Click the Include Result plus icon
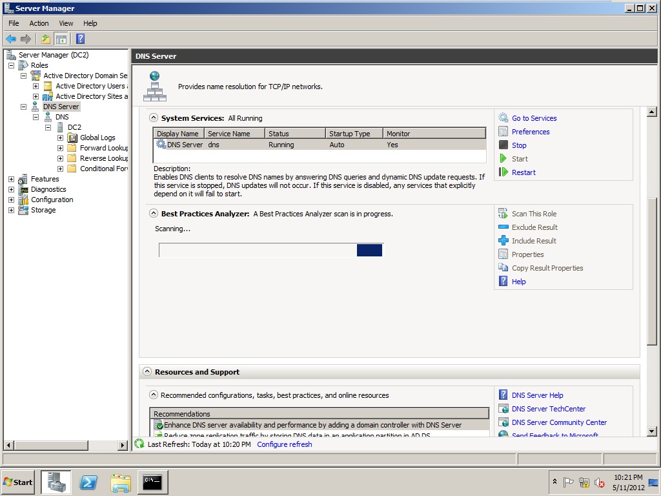This screenshot has height=496, width=661. tap(503, 240)
